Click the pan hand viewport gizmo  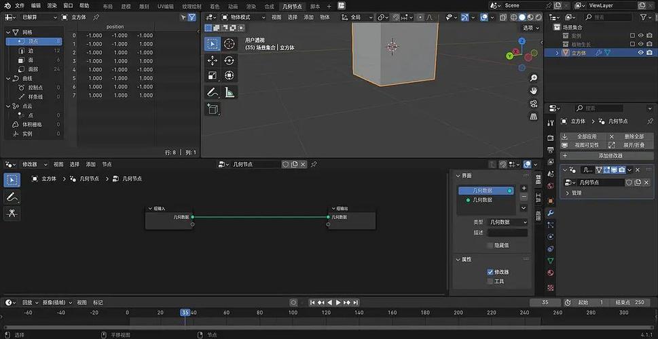[x=534, y=90]
